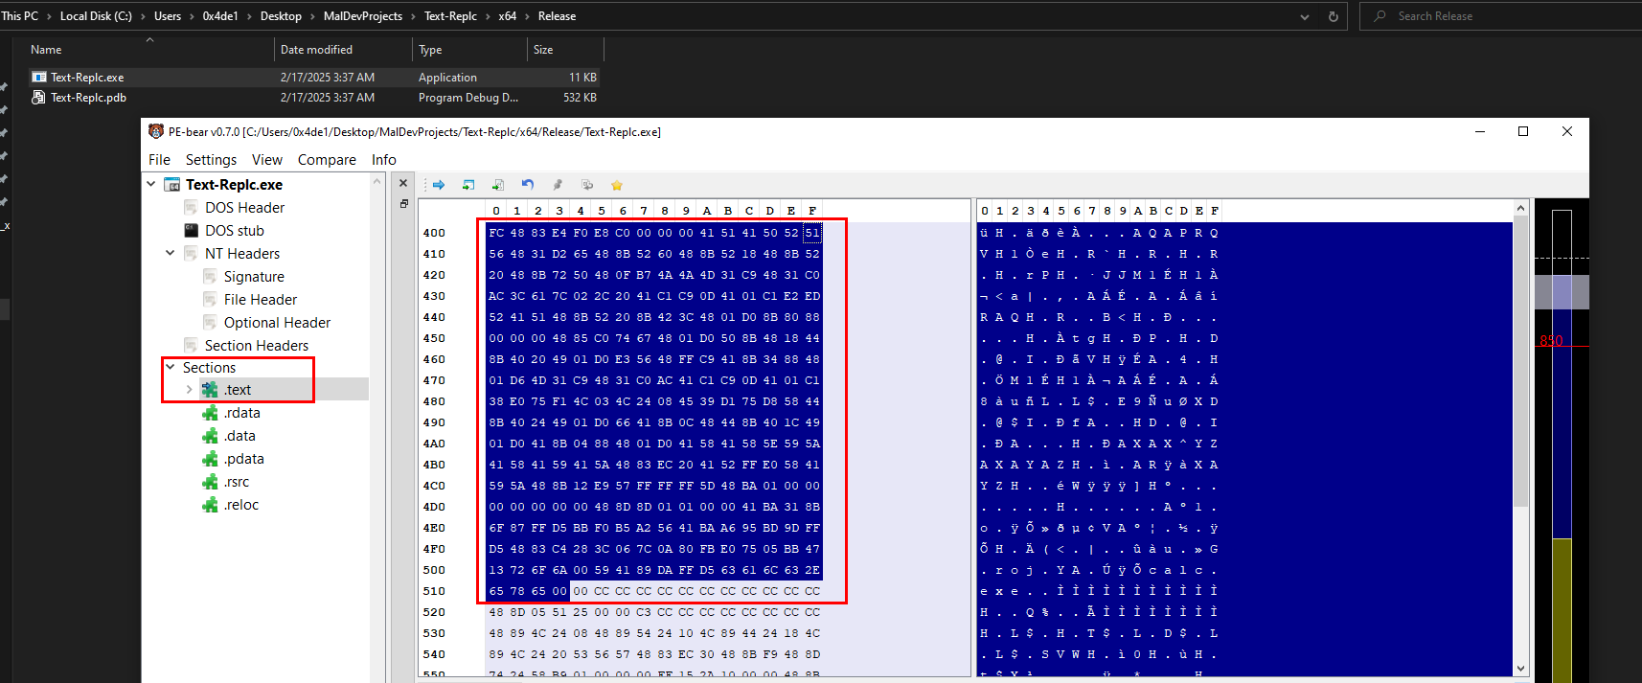Click the hex view vertical scrollbar thumb
Viewport: 1642px width, 683px height.
(x=1520, y=362)
